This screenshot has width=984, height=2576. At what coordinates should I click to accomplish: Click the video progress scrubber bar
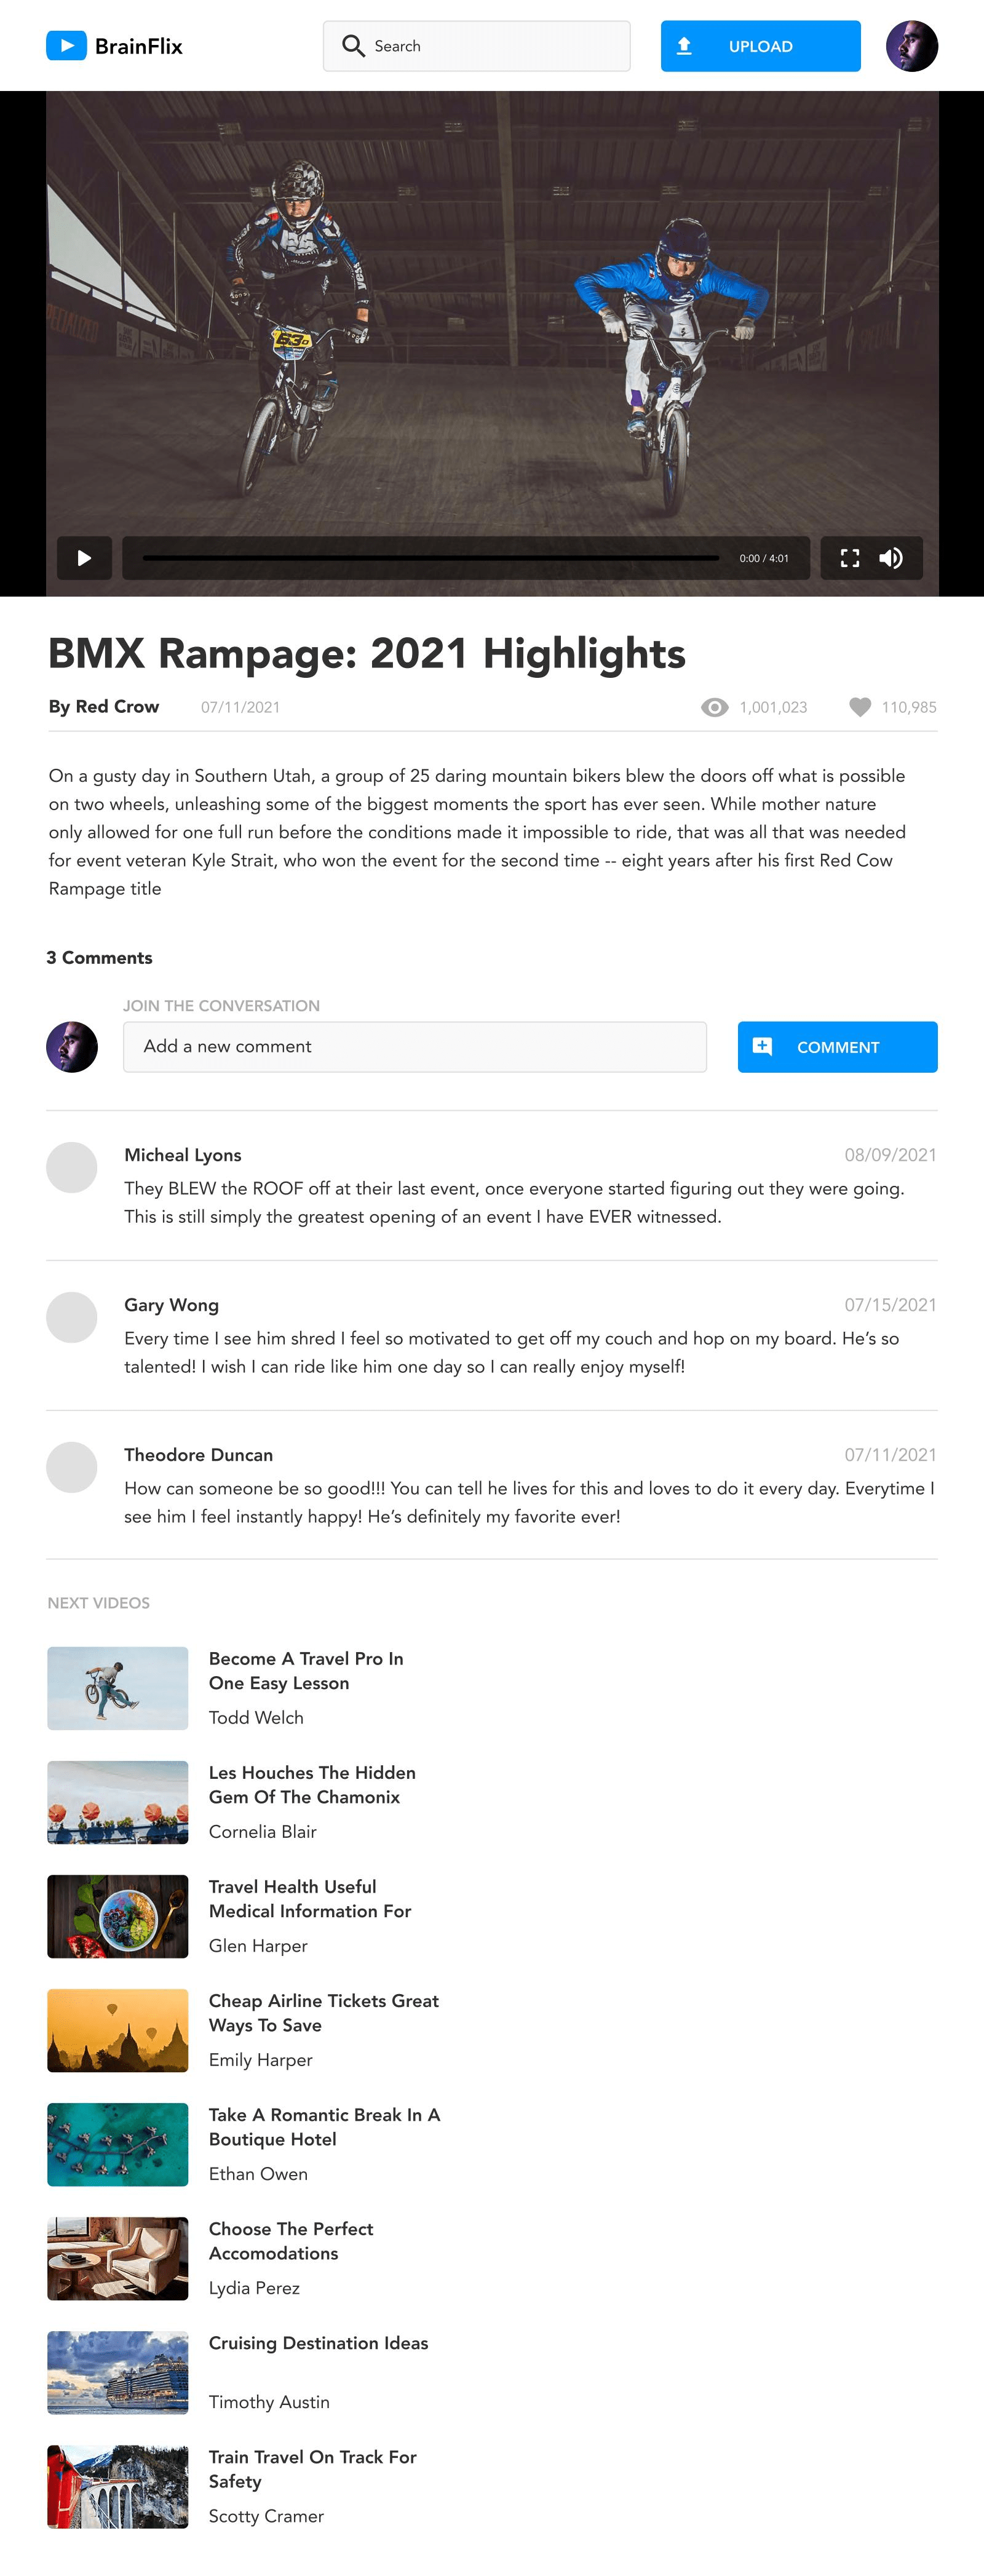tap(430, 558)
